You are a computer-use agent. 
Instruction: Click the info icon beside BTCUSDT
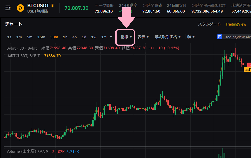coord(52,6)
